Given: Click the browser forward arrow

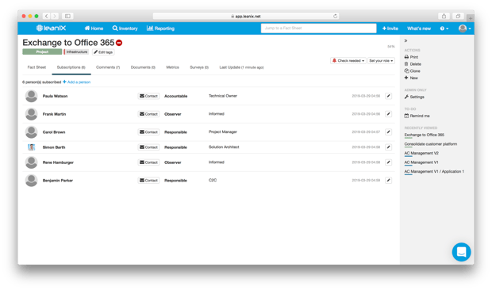Looking at the screenshot, I should [55, 16].
